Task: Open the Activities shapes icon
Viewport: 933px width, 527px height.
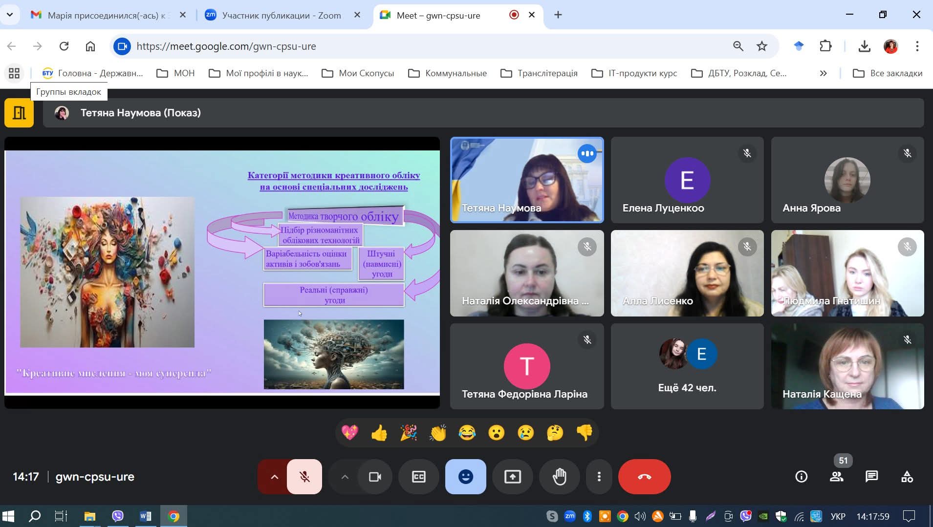Action: (x=907, y=477)
